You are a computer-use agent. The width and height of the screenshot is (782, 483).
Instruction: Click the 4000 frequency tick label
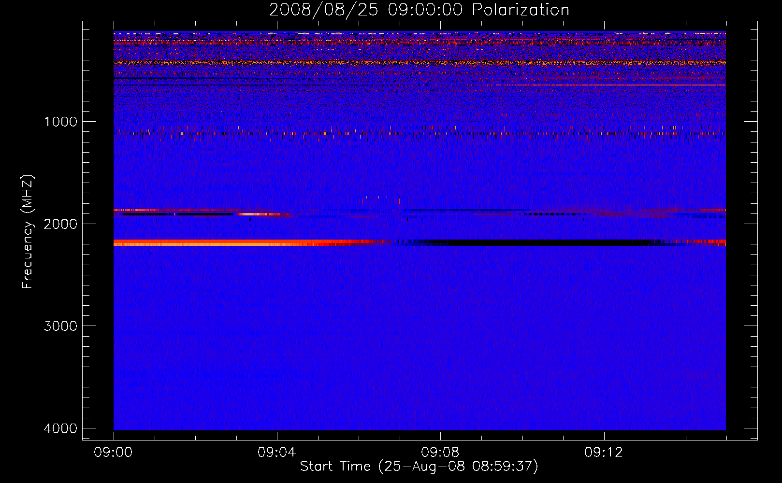(60, 428)
